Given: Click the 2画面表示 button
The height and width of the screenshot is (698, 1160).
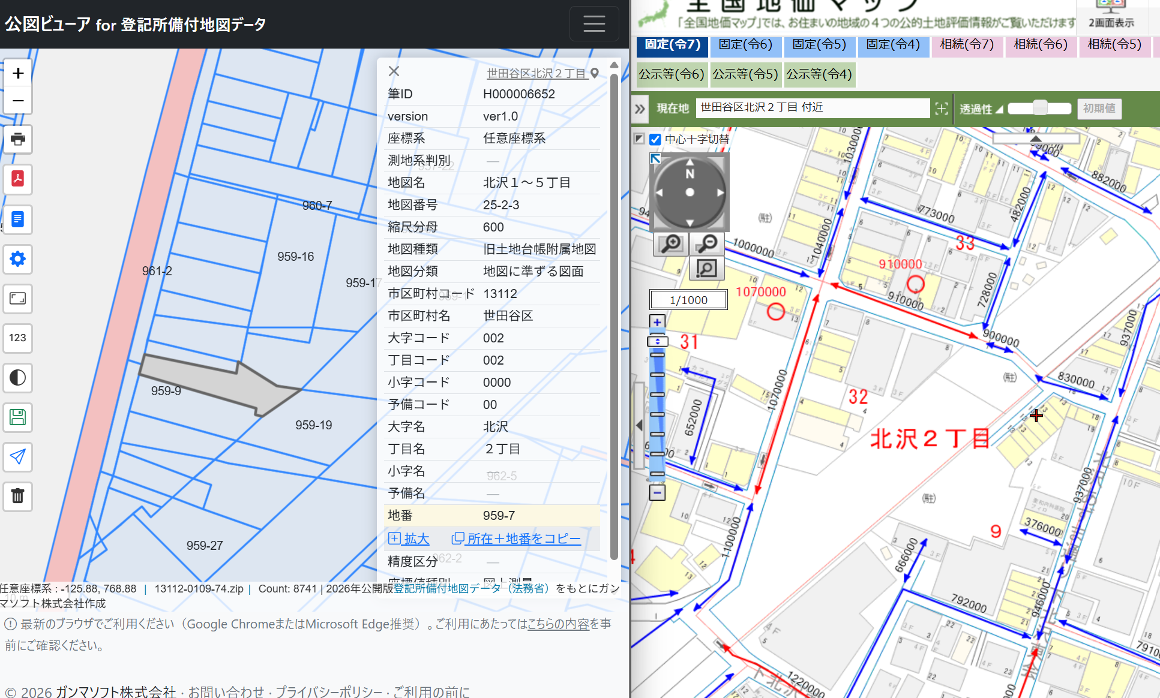Looking at the screenshot, I should coord(1111,17).
